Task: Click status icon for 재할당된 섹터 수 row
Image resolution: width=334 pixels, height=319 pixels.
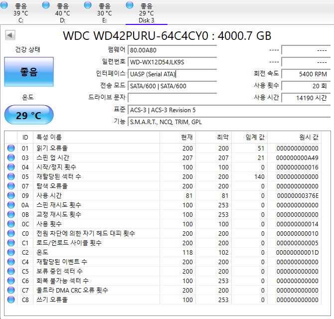Action: tap(11, 177)
